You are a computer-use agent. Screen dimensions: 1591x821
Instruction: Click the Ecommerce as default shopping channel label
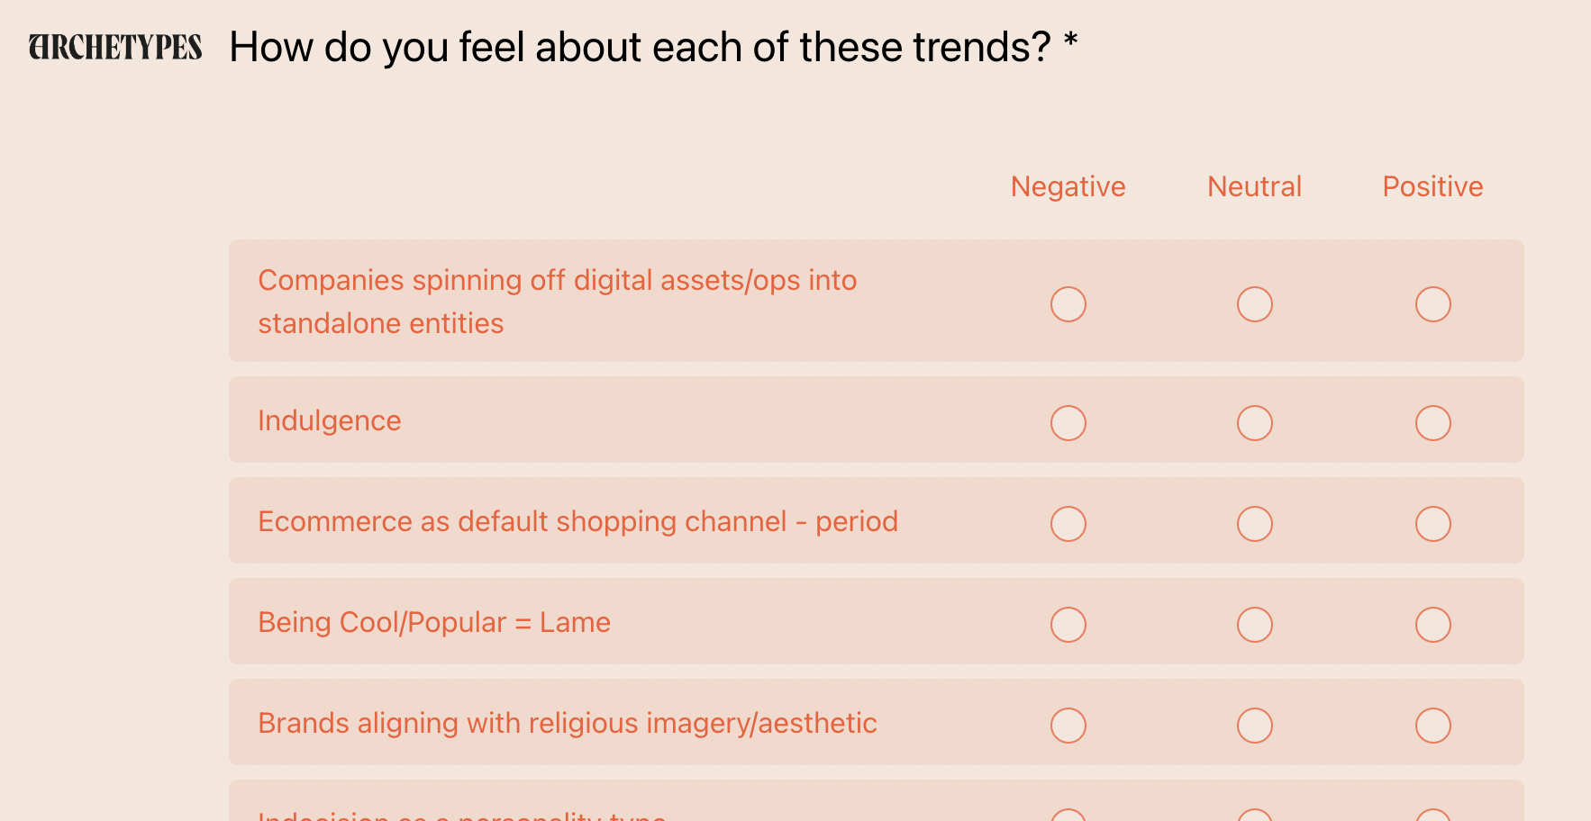[578, 522]
